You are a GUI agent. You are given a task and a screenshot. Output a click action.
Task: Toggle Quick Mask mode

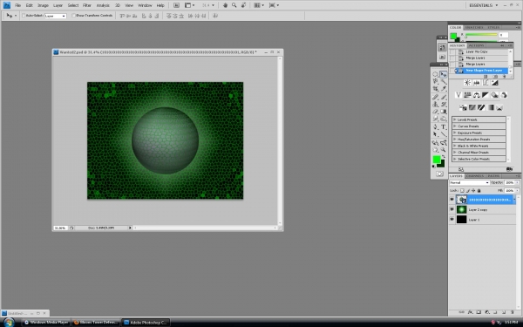(439, 174)
